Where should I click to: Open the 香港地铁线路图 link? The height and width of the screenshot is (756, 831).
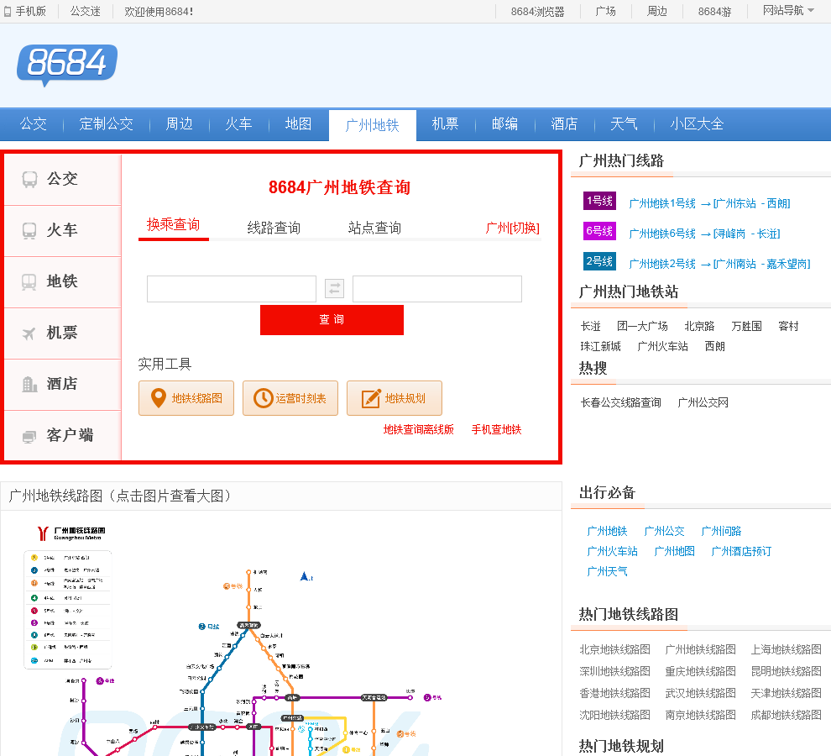614,693
